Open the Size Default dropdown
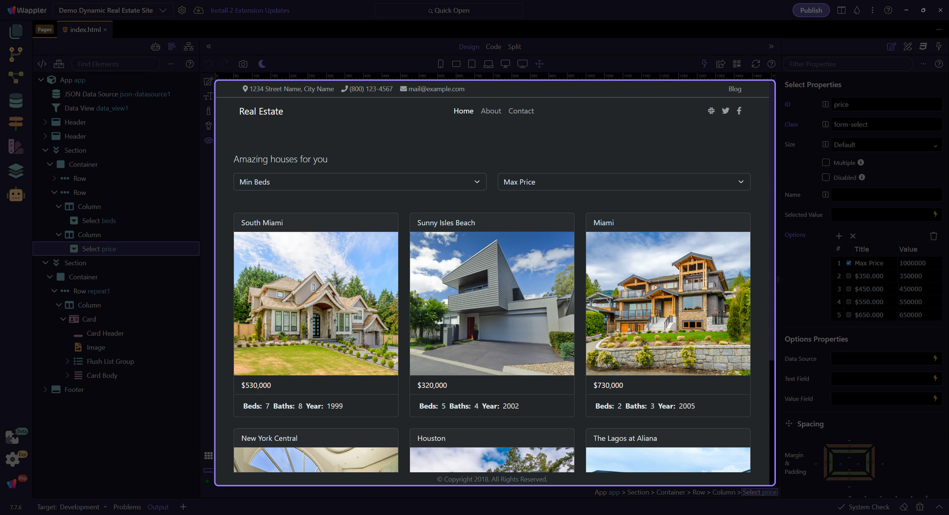949x515 pixels. click(x=885, y=145)
